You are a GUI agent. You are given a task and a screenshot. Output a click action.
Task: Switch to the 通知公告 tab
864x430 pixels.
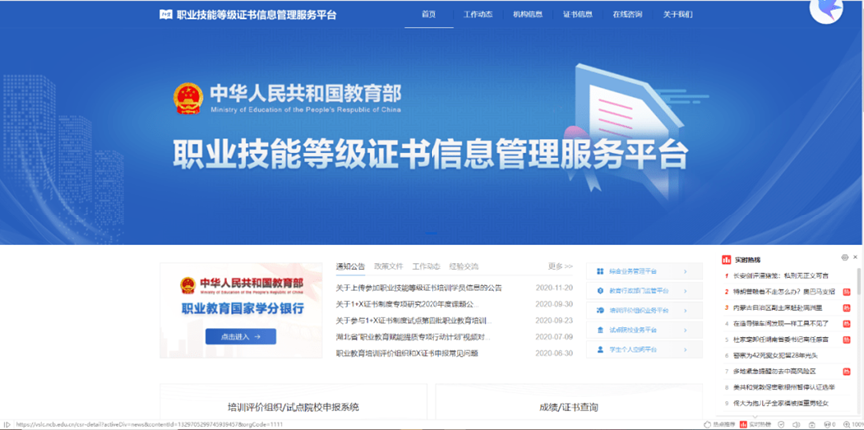tap(350, 267)
